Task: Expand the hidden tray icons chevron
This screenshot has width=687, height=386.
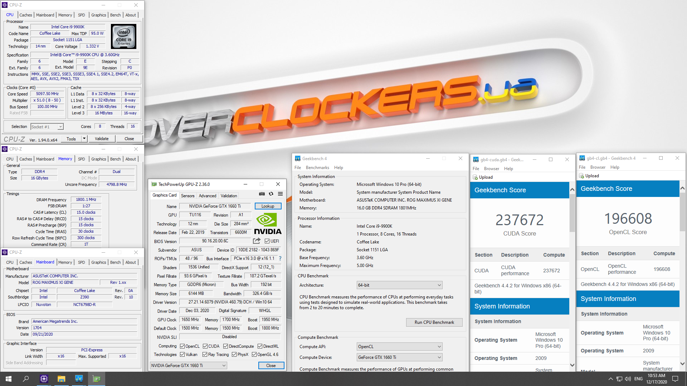Action: (x=610, y=379)
